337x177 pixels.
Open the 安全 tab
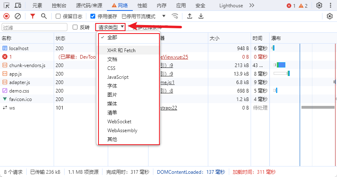coord(200,6)
